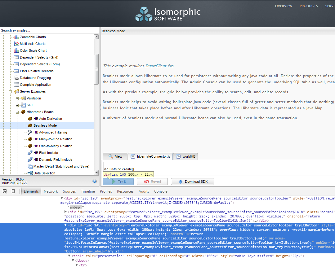Collapse the isc_19U div element
This screenshot has height=267, width=335.
pos(62,198)
